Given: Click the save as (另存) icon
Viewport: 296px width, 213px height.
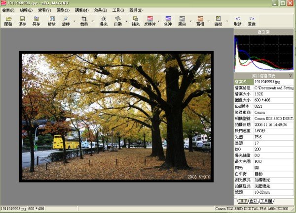Looking at the screenshot, I should pyautogui.click(x=36, y=21).
